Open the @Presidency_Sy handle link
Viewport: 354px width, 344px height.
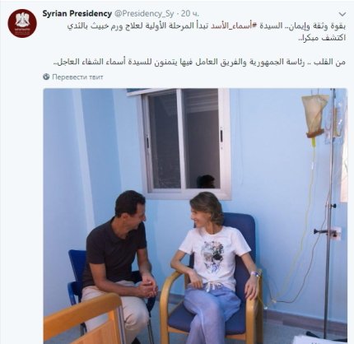tap(144, 13)
